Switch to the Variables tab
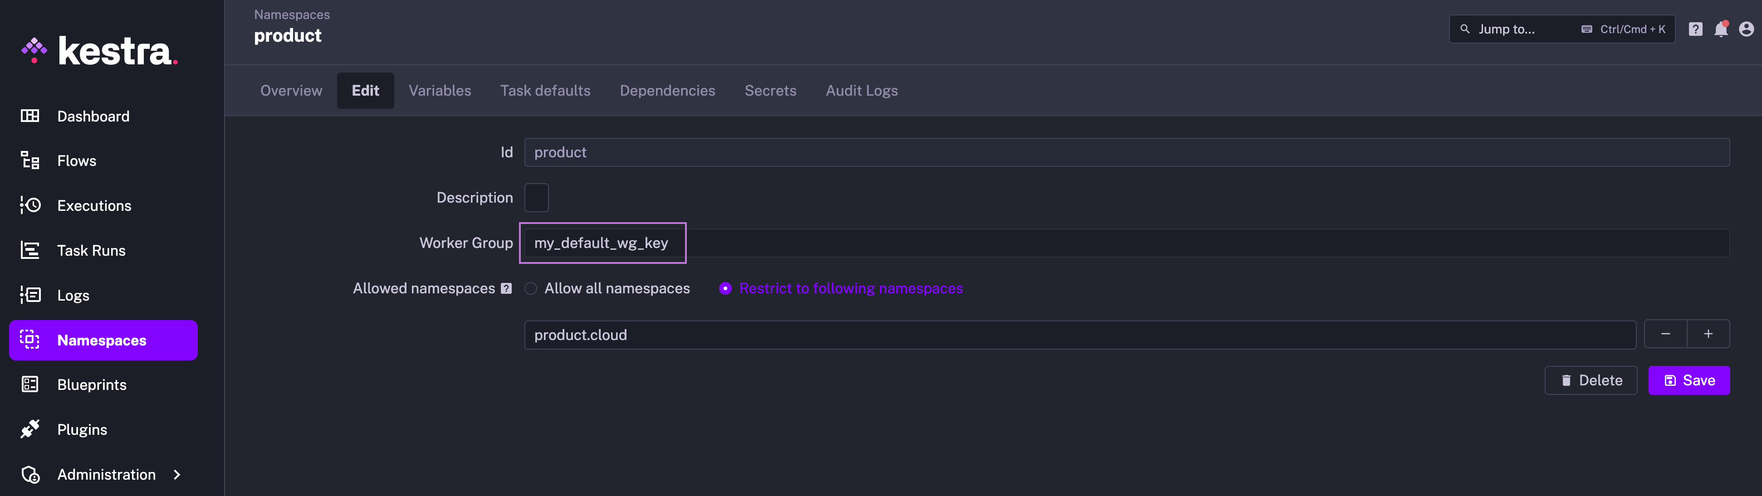The height and width of the screenshot is (496, 1762). pos(440,91)
